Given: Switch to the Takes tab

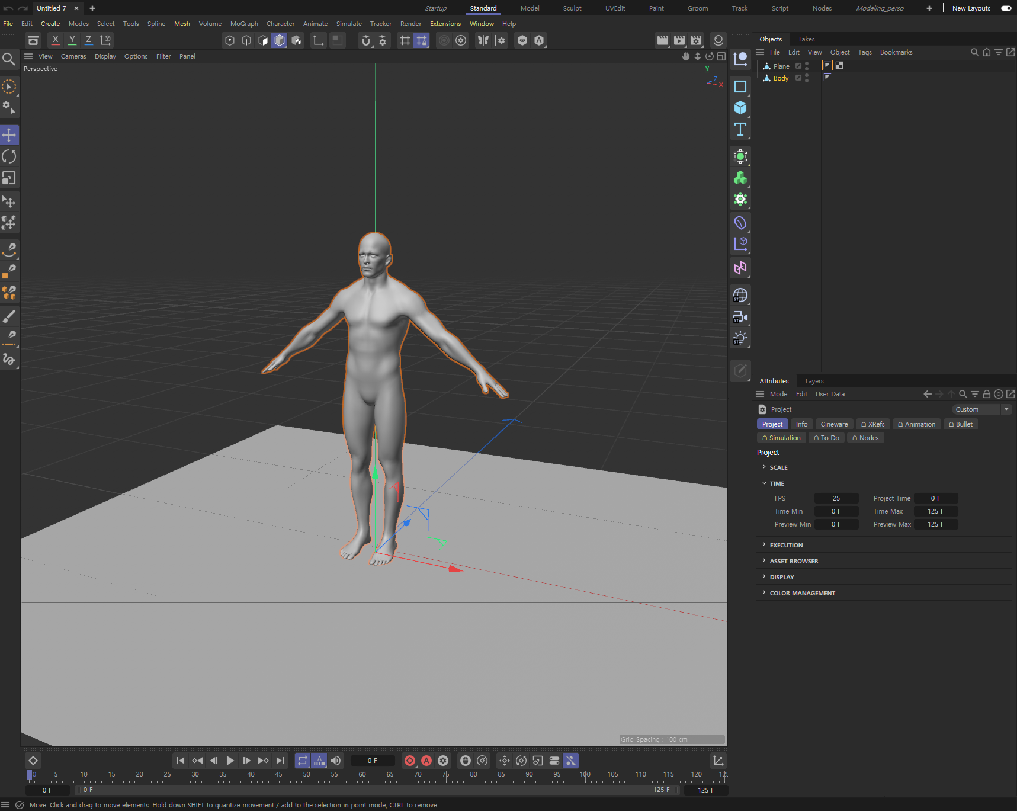Looking at the screenshot, I should pos(806,39).
